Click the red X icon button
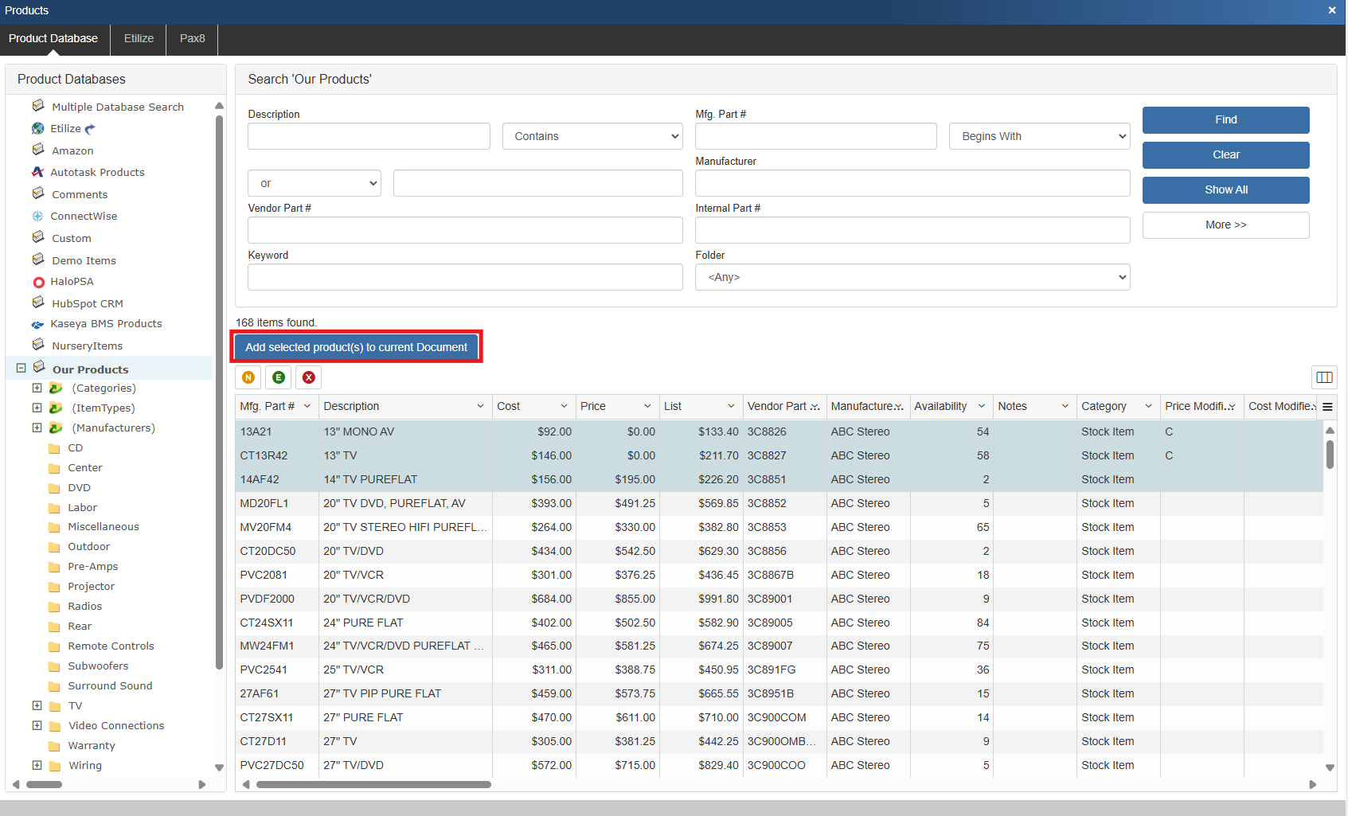 point(309,377)
